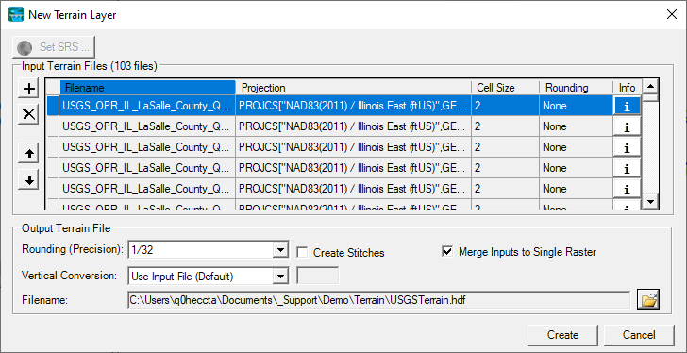The image size is (687, 353).
Task: Open info for the first selected terrain file
Action: [627, 106]
